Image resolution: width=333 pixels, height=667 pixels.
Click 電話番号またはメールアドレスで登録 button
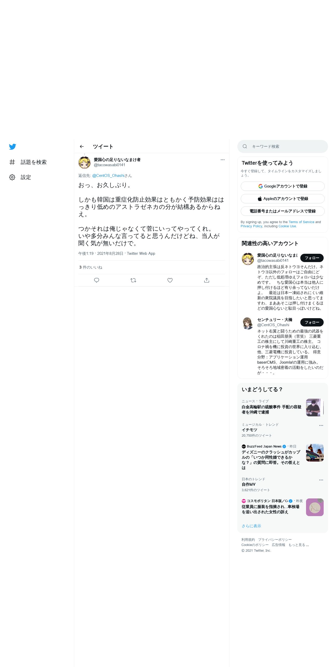click(x=283, y=211)
